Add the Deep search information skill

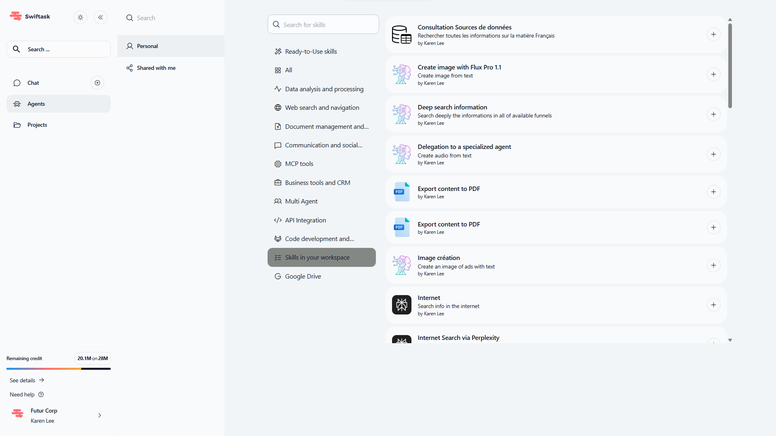click(x=713, y=115)
